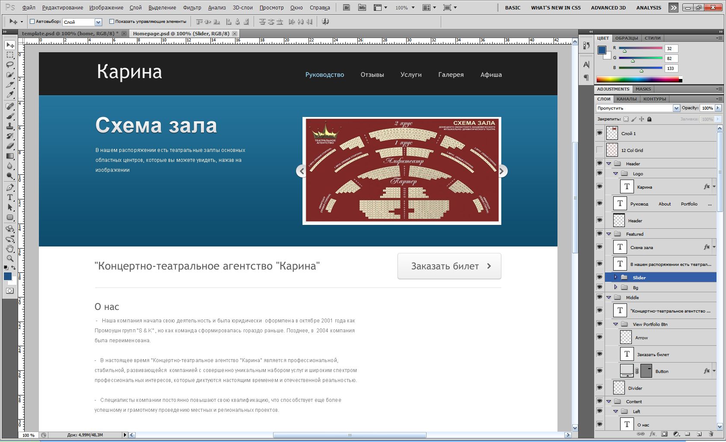Select the Lasso tool

(x=10, y=65)
